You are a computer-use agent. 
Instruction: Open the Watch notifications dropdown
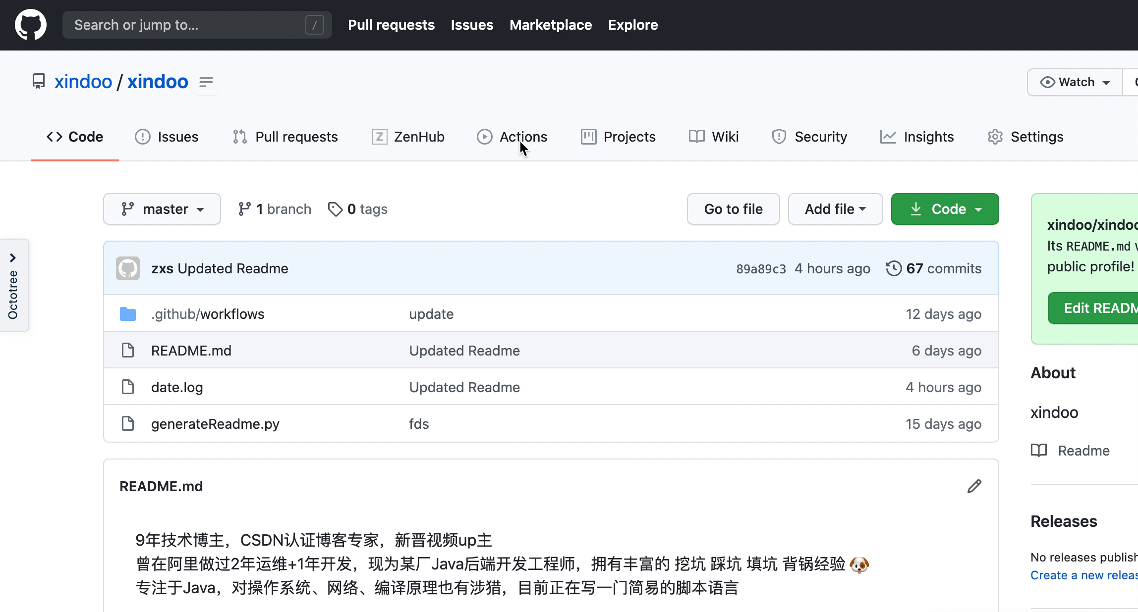click(1075, 82)
